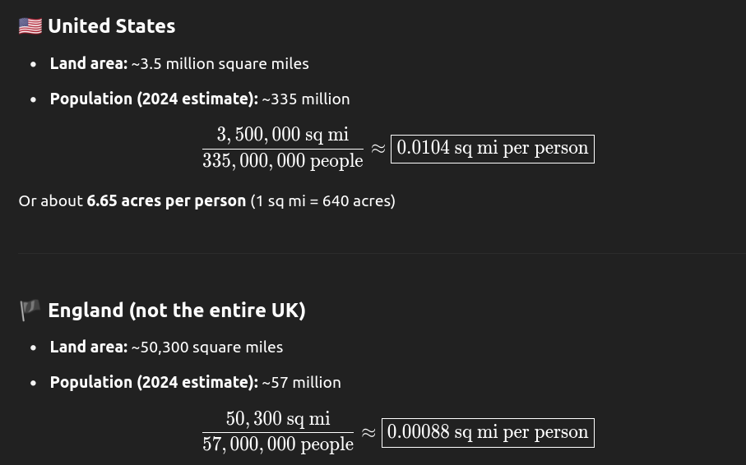Click the ~50,300 square miles text
Viewport: 746px width, 465px height.
pos(207,347)
